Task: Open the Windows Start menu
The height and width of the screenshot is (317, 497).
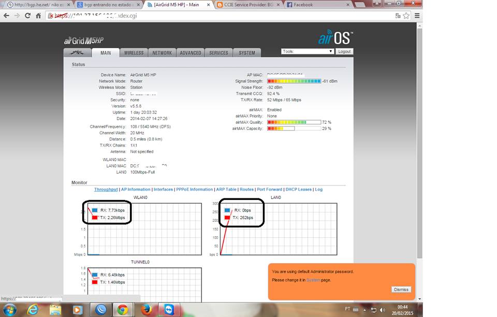Action: click(x=9, y=310)
